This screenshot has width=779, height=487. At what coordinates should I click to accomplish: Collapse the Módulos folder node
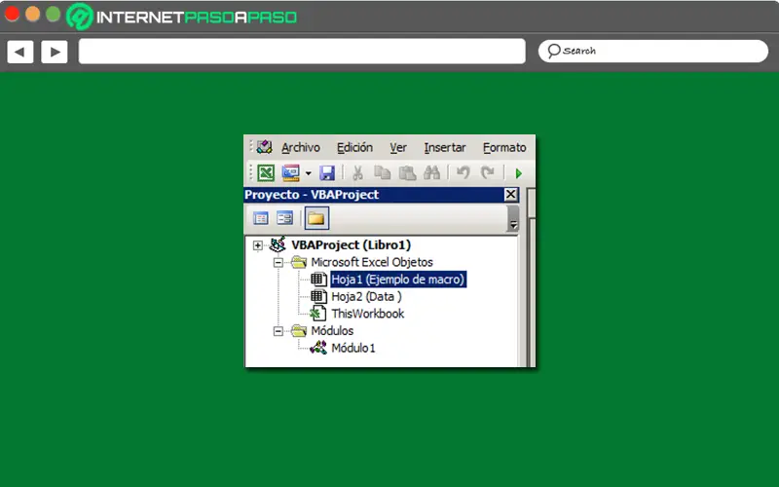point(278,331)
